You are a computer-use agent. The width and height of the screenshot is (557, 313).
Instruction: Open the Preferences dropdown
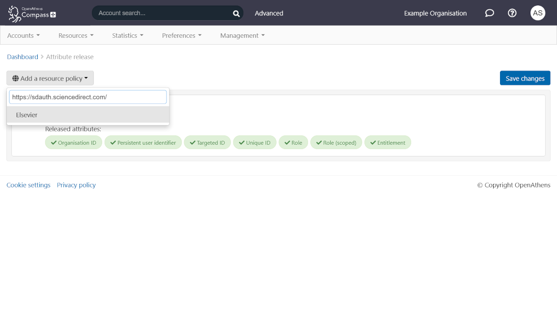click(x=181, y=35)
